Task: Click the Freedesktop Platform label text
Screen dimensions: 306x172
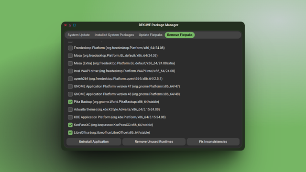Action: (119, 48)
